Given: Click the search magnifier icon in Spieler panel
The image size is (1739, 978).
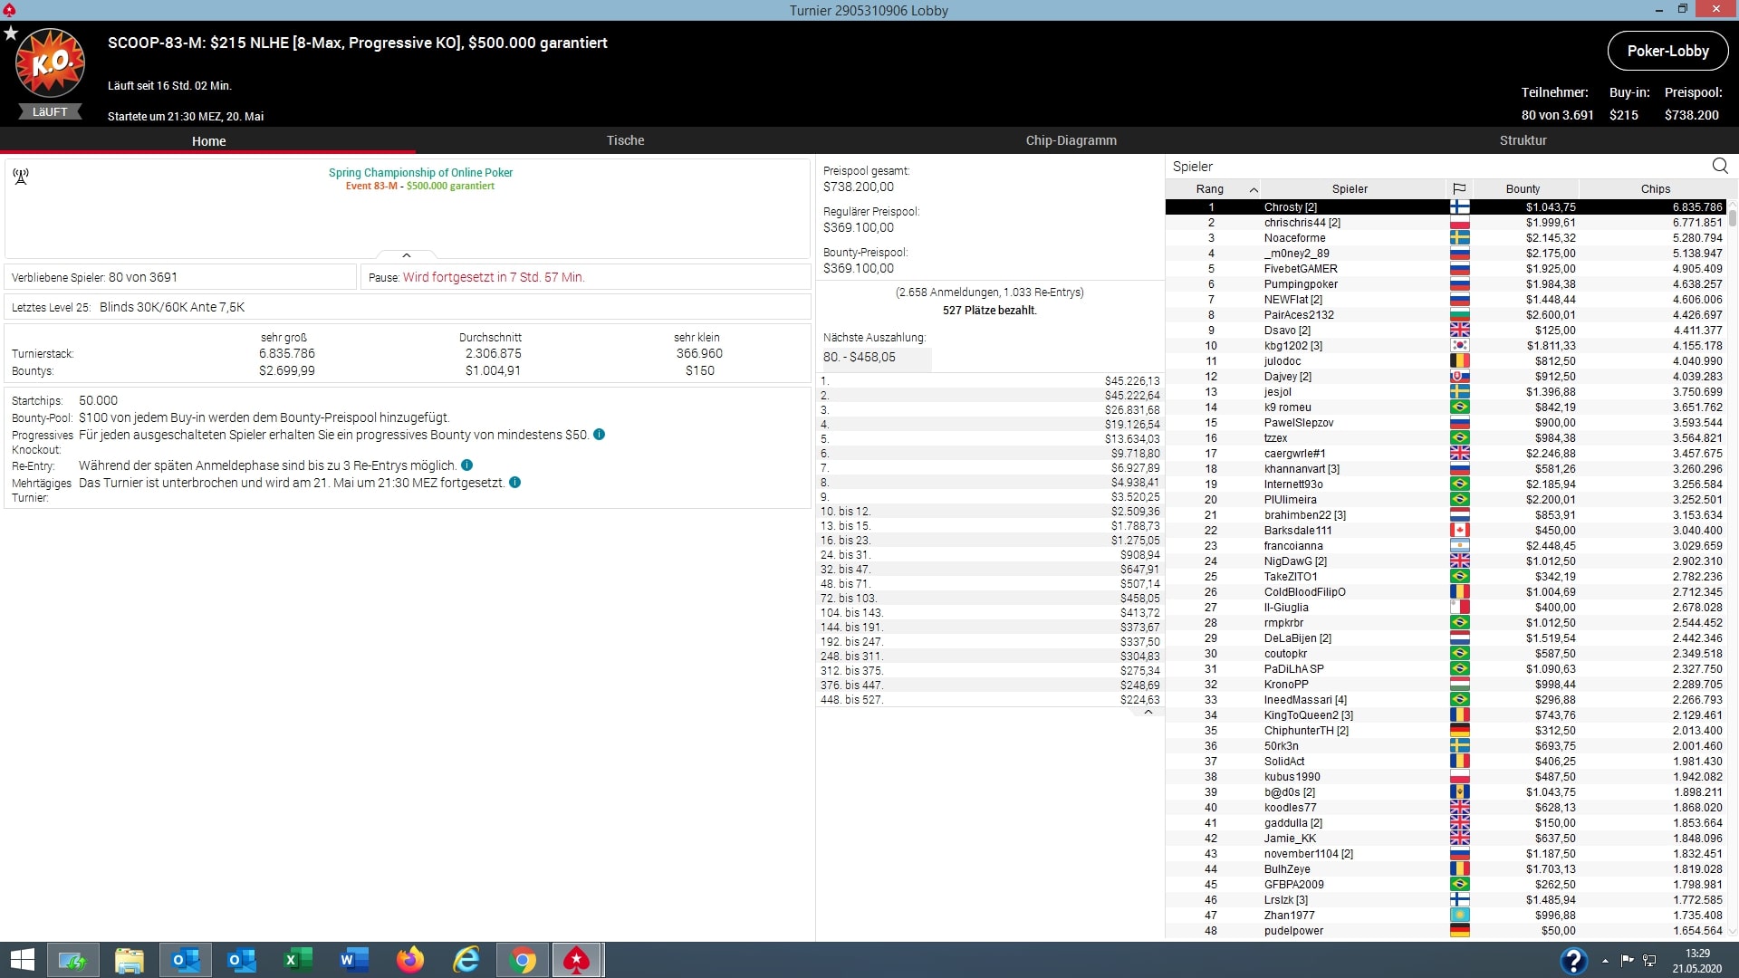Looking at the screenshot, I should coord(1720,166).
